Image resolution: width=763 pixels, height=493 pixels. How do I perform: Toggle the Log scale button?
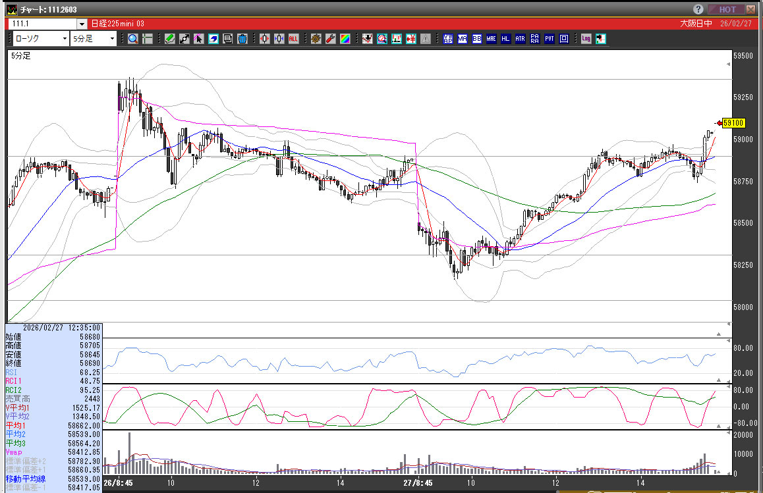pos(586,39)
